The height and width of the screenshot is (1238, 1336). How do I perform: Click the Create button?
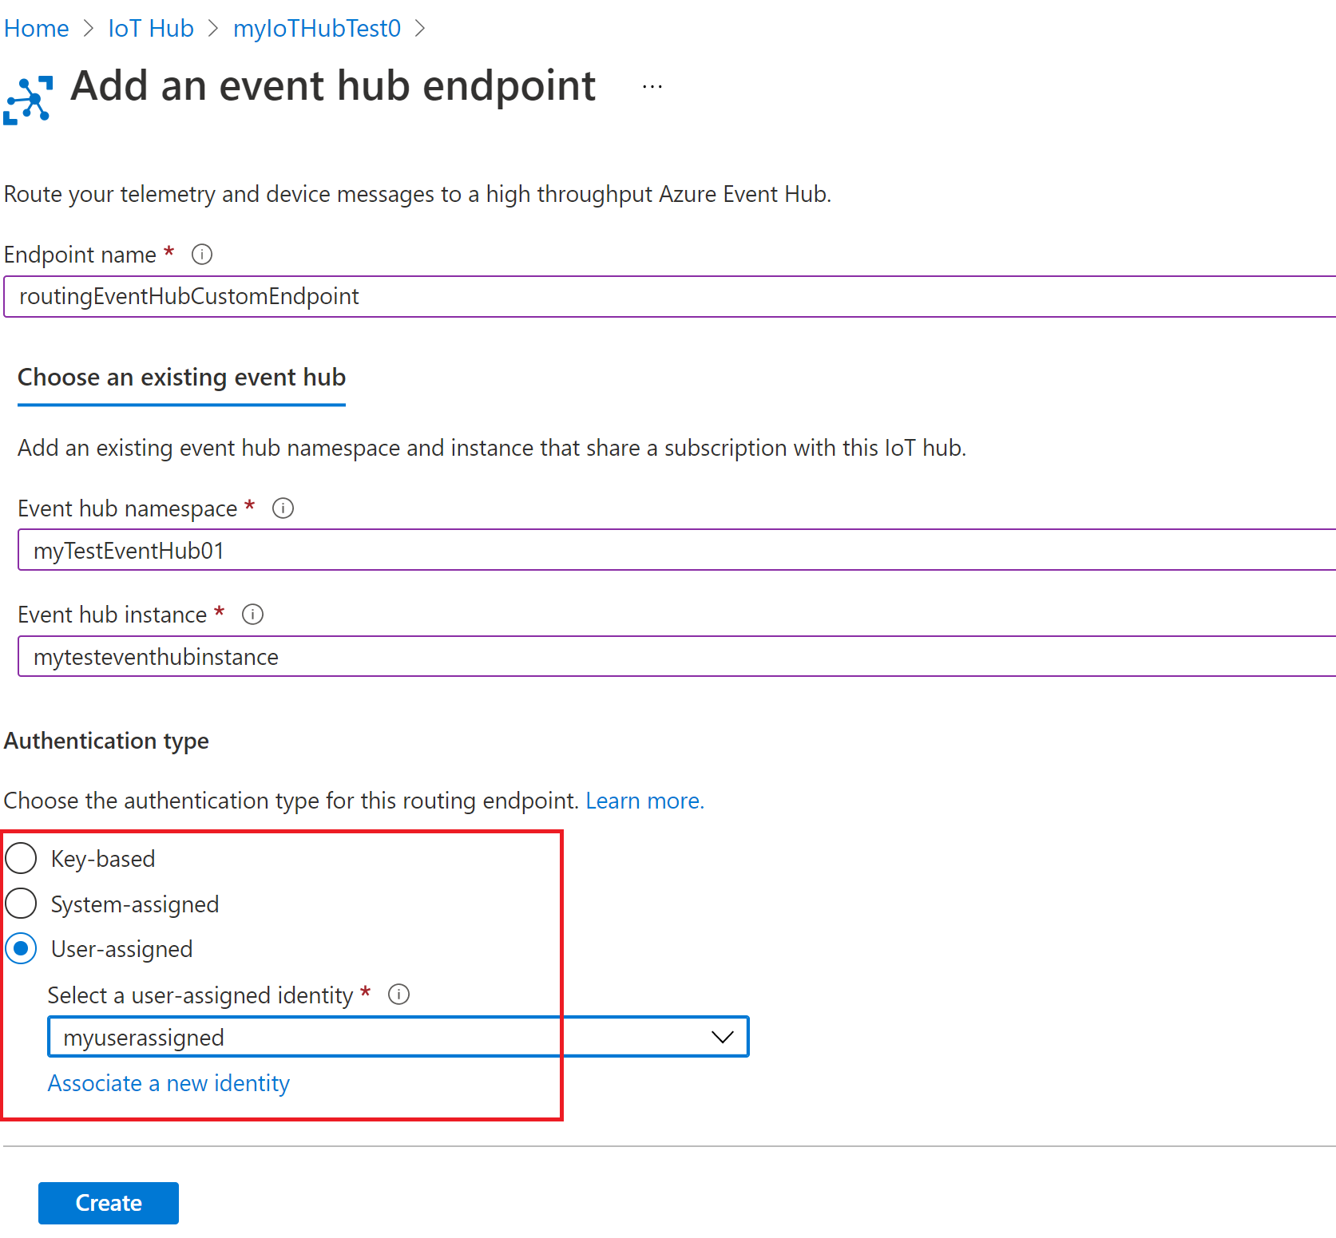pyautogui.click(x=109, y=1203)
